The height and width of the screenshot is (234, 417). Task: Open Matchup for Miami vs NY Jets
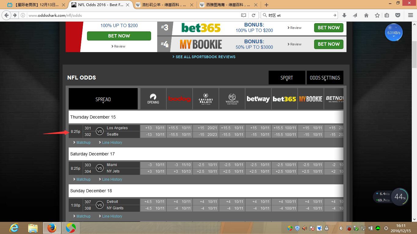82,179
